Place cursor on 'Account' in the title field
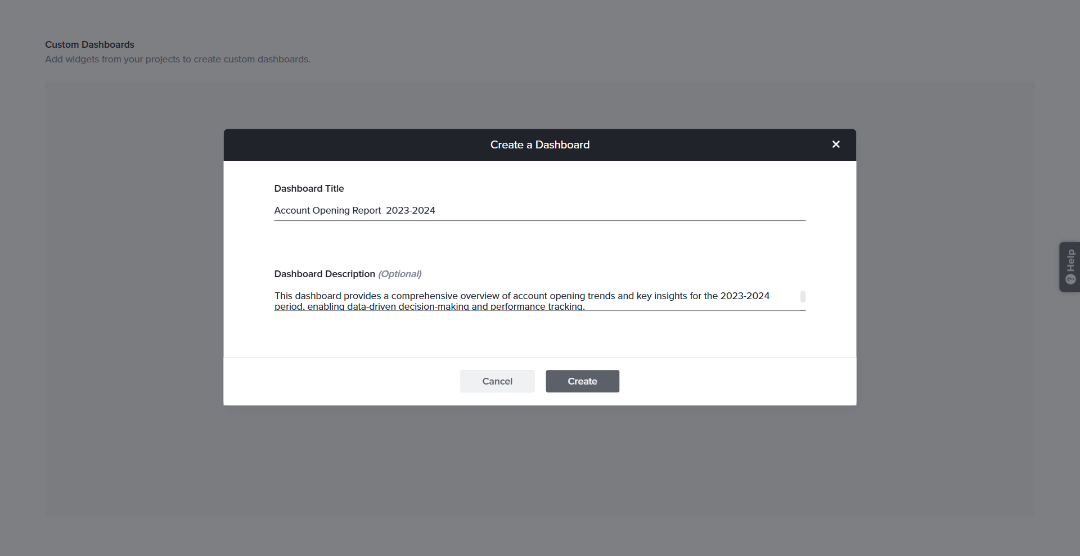This screenshot has height=556, width=1080. tap(292, 211)
